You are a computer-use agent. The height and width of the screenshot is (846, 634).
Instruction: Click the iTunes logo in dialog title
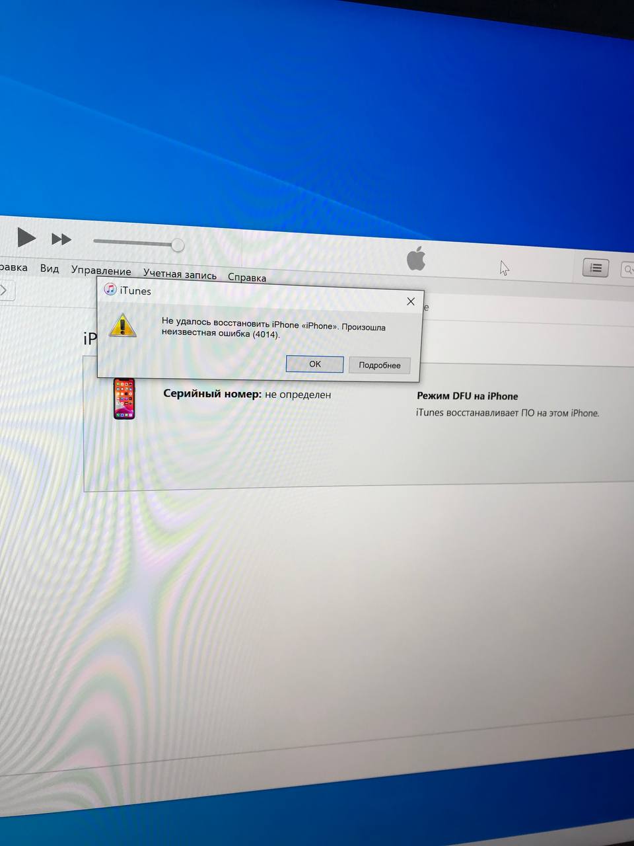[110, 289]
